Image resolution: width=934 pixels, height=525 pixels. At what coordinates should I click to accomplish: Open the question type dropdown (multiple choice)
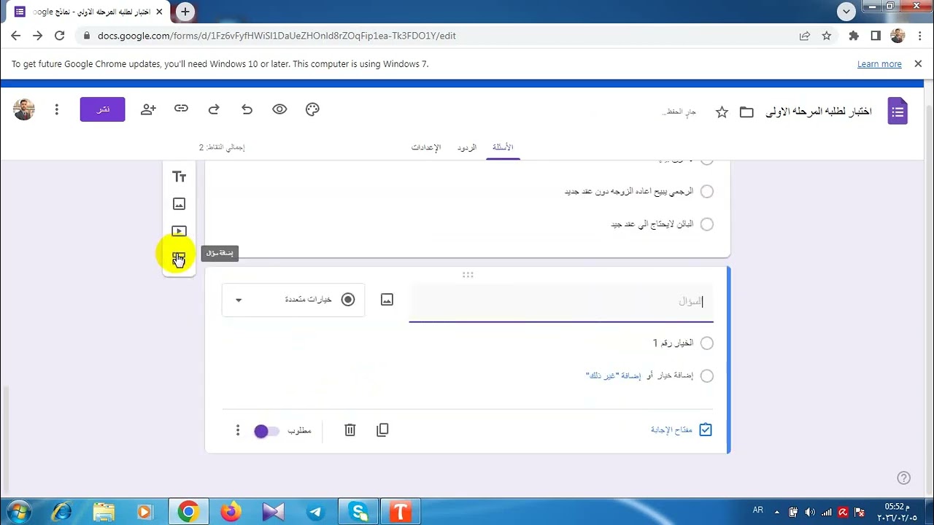click(x=293, y=300)
